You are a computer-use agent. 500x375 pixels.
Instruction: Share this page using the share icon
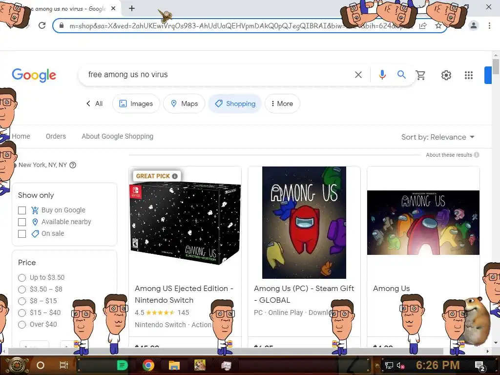pyautogui.click(x=423, y=26)
